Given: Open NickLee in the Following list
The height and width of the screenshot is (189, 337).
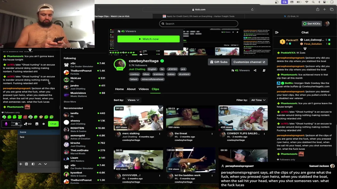Looking at the screenshot, I should click(x=84, y=80).
